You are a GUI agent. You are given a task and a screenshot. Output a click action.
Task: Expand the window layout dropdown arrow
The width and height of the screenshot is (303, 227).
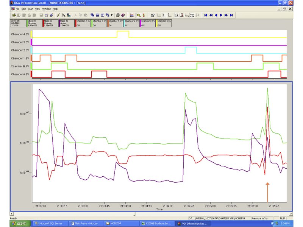click(x=112, y=15)
